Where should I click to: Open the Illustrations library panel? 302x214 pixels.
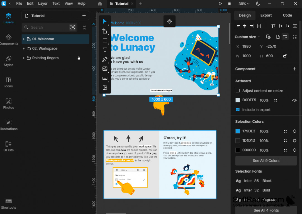point(8,125)
